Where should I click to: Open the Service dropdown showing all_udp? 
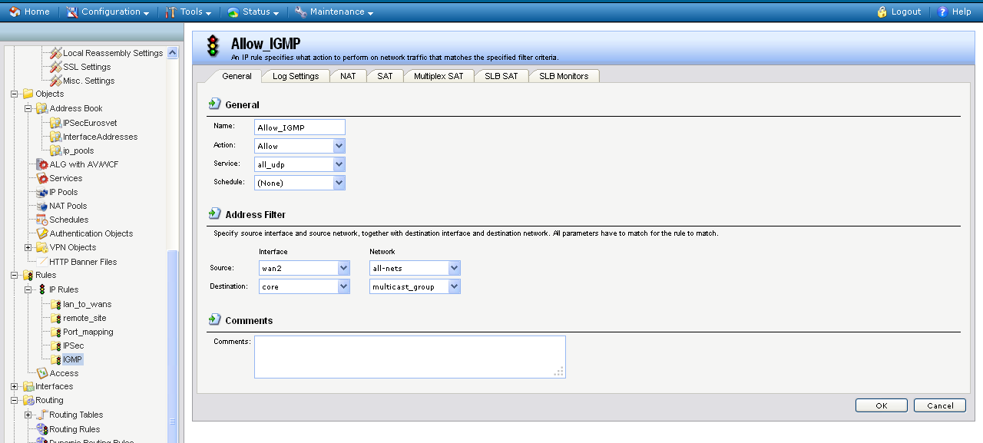[x=339, y=164]
